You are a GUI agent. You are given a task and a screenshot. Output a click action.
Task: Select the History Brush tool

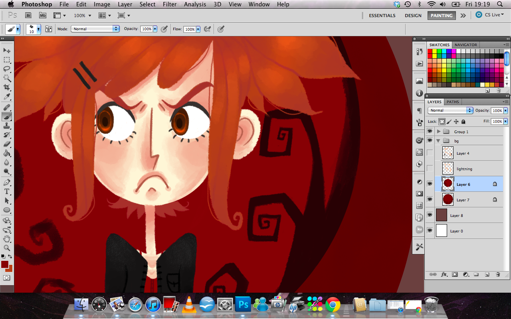(7, 135)
